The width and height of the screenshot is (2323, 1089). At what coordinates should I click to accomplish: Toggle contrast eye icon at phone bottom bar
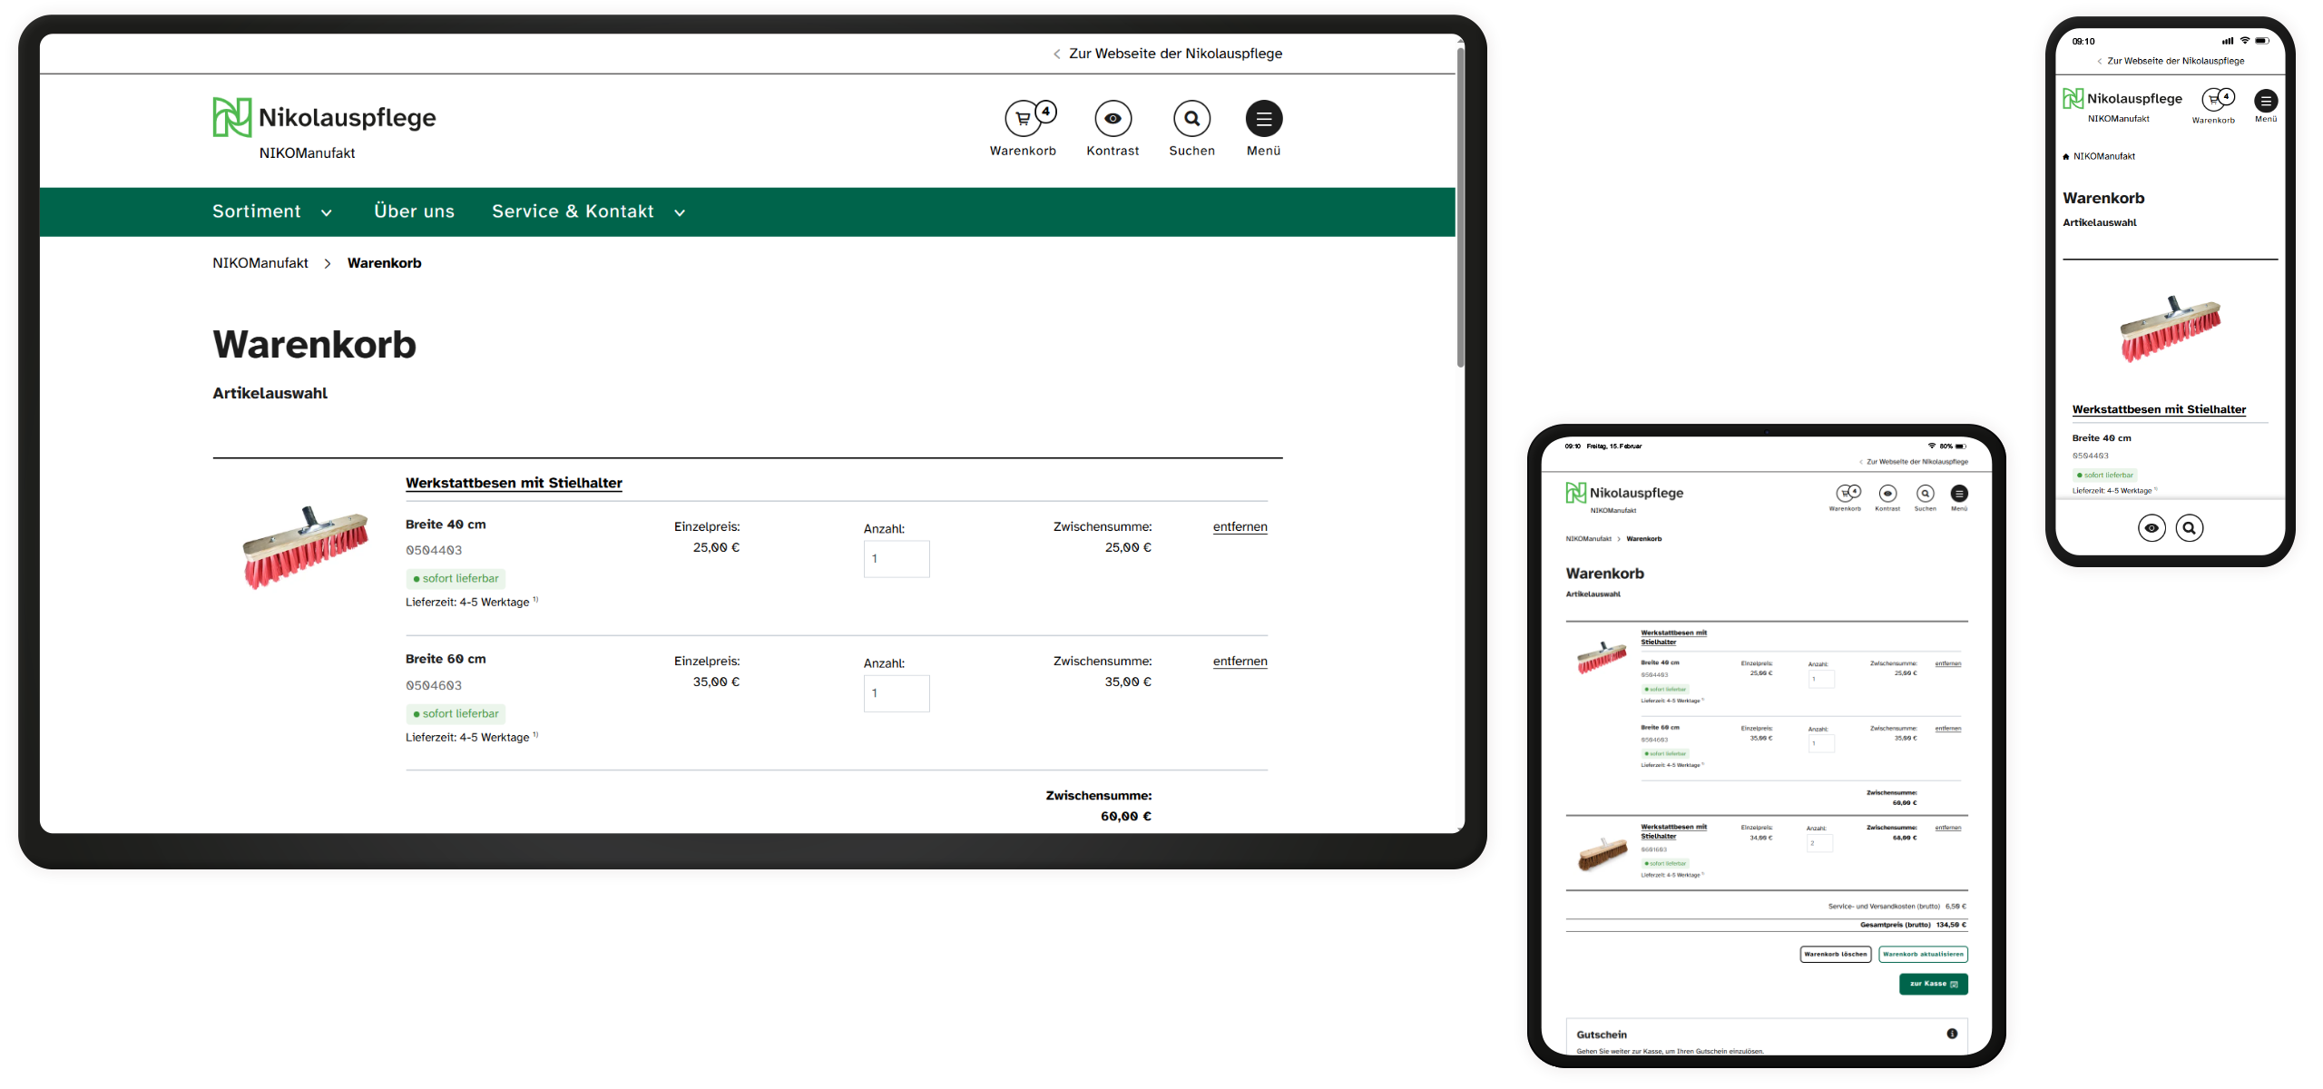tap(2151, 528)
